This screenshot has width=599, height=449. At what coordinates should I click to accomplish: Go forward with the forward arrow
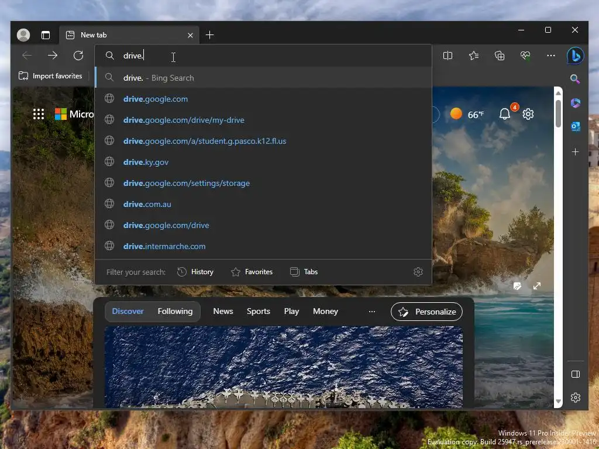(x=52, y=56)
